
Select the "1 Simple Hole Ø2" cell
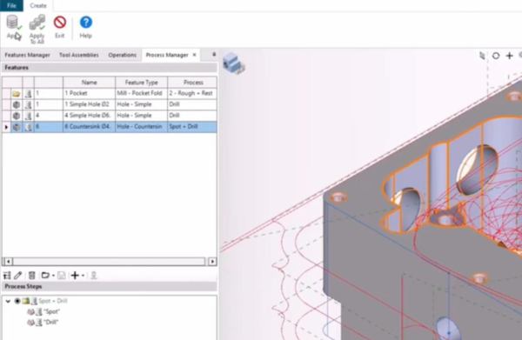tap(90, 104)
